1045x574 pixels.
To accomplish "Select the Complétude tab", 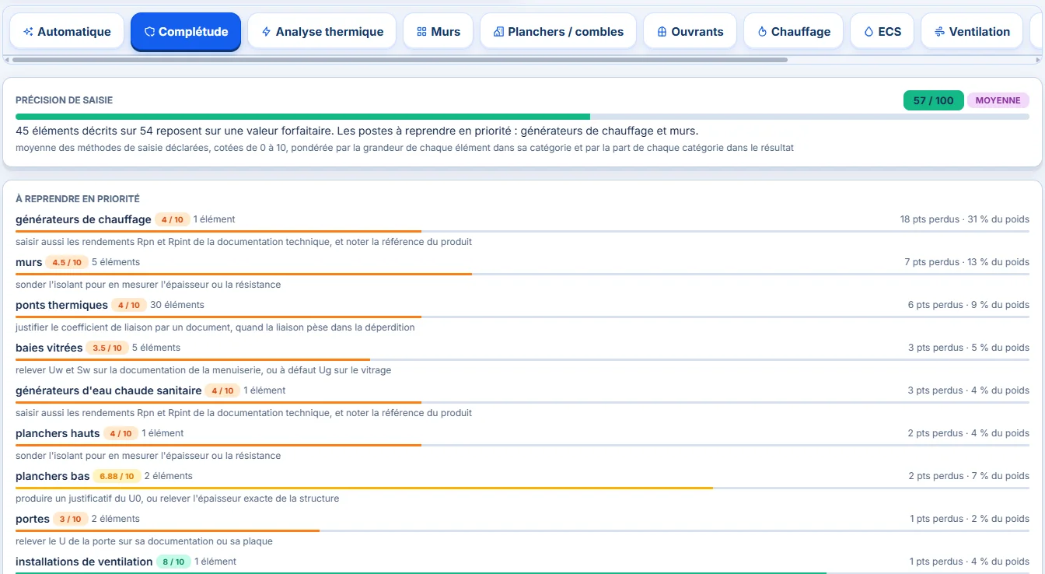I will click(x=186, y=32).
